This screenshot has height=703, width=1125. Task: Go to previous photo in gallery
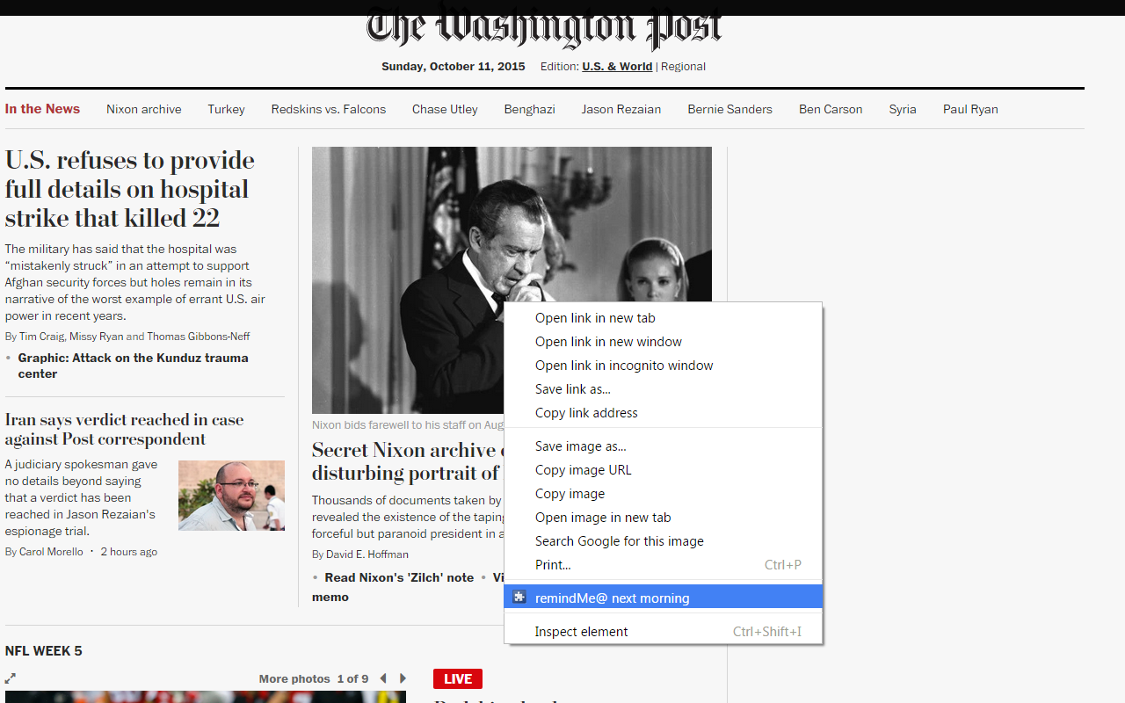383,678
